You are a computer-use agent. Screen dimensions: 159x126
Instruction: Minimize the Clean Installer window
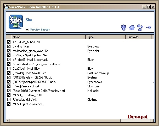tap(144, 7)
